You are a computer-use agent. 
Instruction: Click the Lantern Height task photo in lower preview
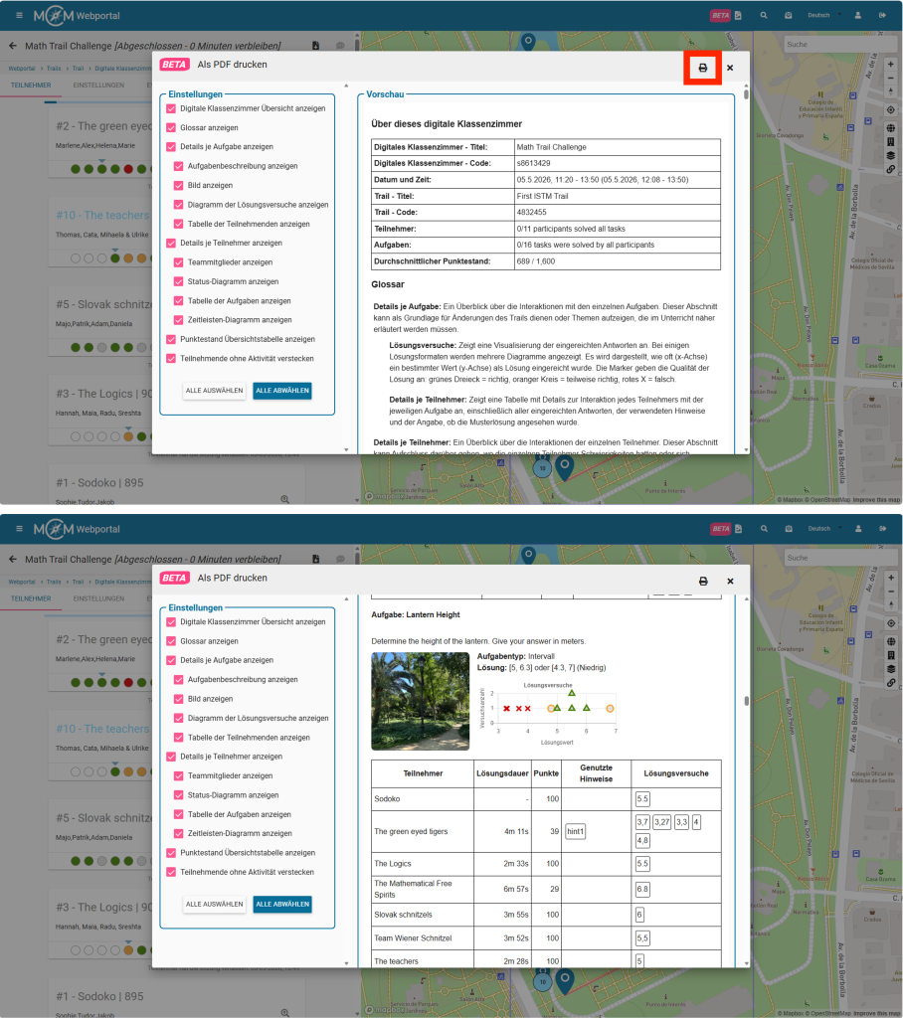(x=421, y=701)
